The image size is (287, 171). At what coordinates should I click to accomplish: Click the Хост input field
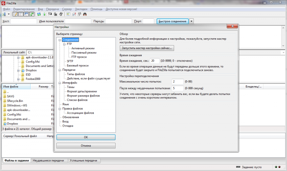pos(24,21)
